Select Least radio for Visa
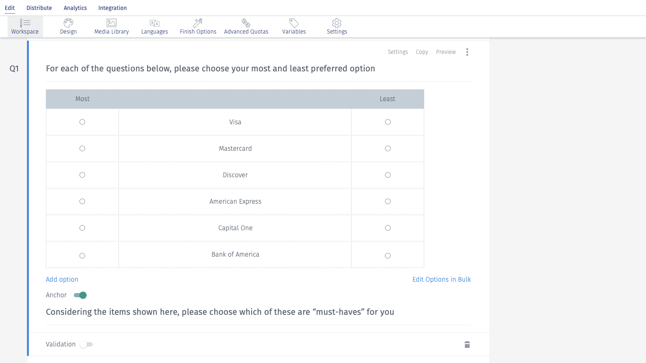This screenshot has height=363, width=646. [388, 122]
